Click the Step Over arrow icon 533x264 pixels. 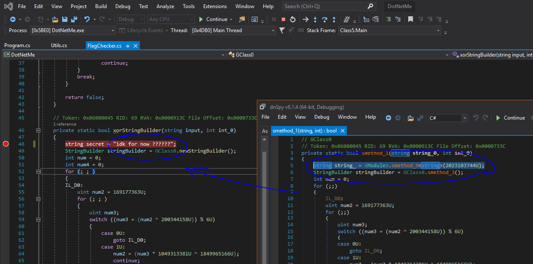click(325, 19)
